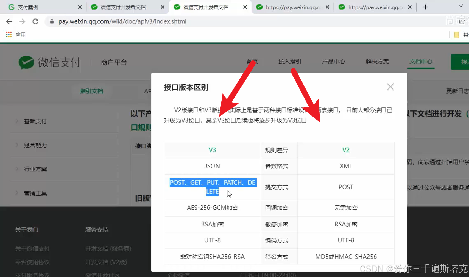The width and height of the screenshot is (469, 277).
Task: Open 接入指引 in the top navigation
Action: pos(290,62)
